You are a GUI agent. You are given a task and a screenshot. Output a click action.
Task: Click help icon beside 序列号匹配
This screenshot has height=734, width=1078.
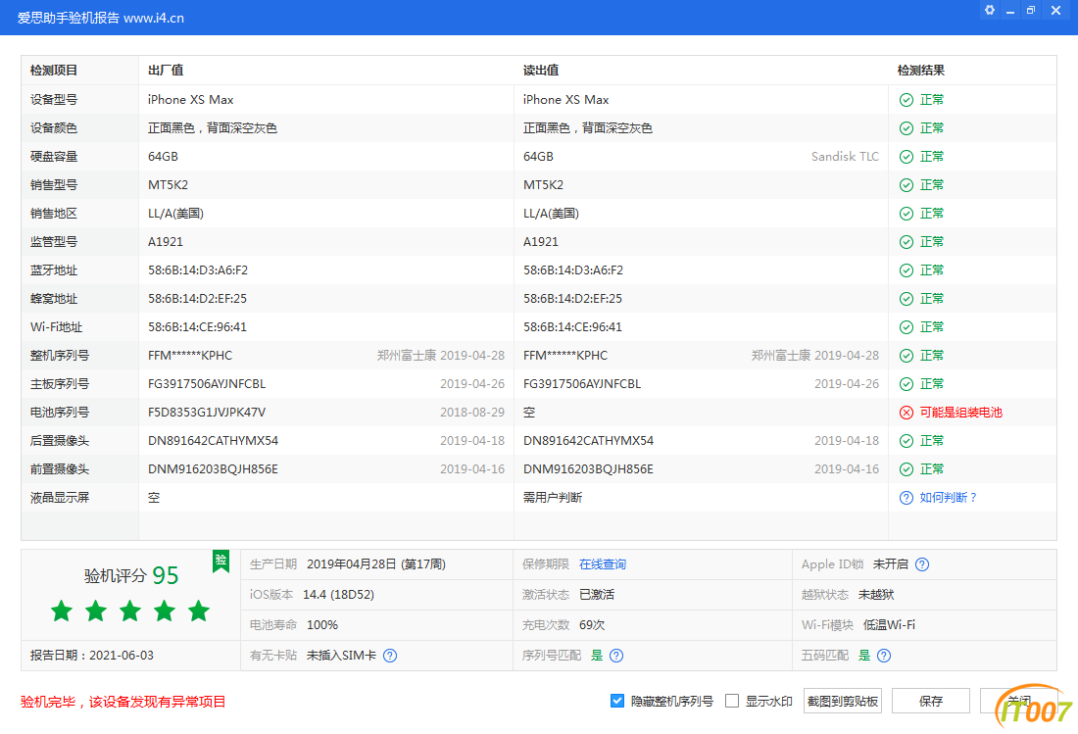(616, 656)
